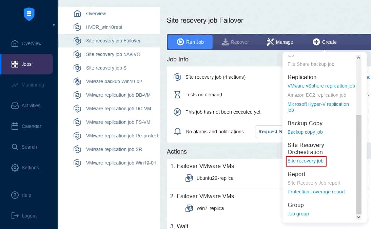The image size is (371, 229).
Task: Open Settings via the gear icon
Action: (15, 167)
